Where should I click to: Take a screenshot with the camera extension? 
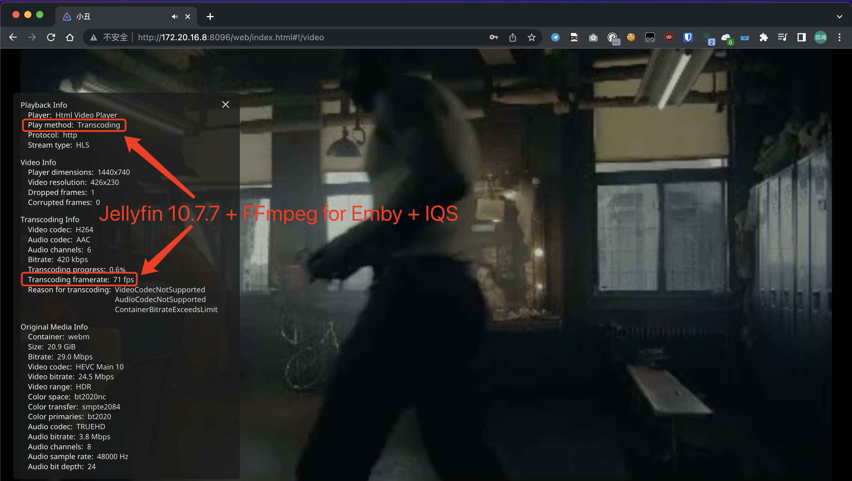click(x=593, y=37)
